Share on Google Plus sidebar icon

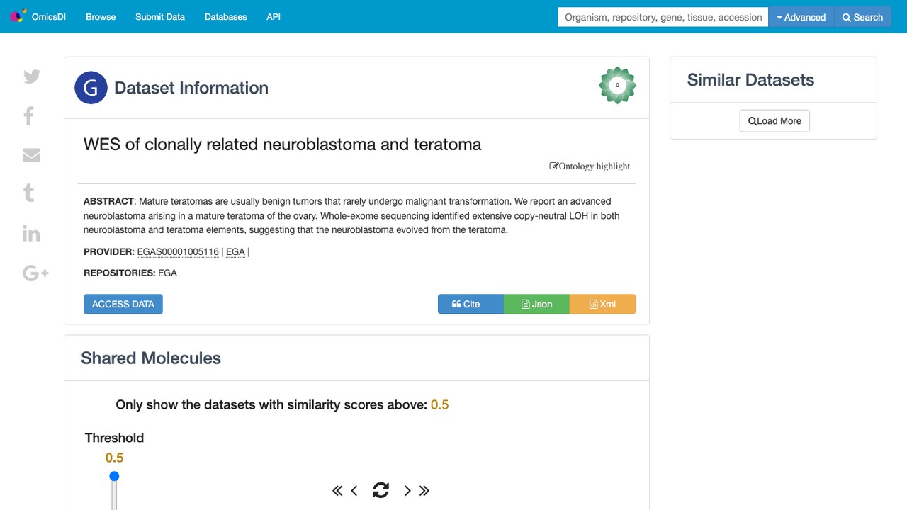pyautogui.click(x=35, y=273)
